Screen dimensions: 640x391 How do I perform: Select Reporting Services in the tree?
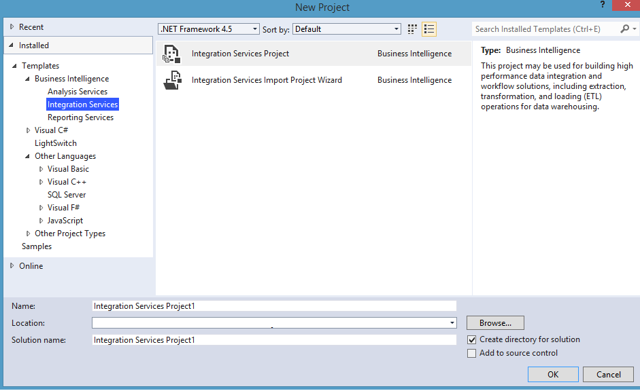[x=80, y=117]
